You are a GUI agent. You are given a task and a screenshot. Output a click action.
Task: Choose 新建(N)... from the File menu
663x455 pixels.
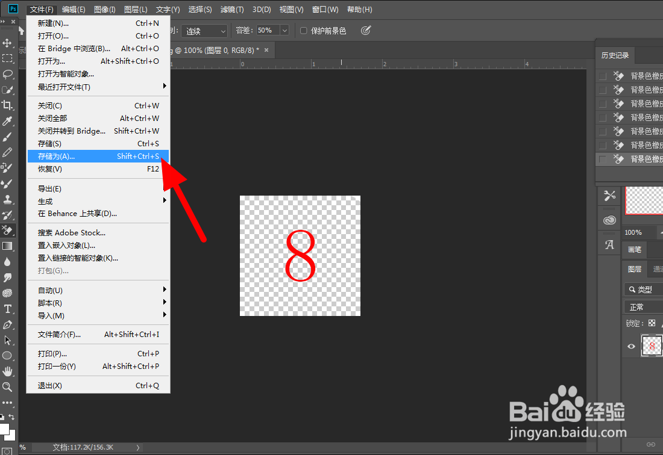coord(98,23)
